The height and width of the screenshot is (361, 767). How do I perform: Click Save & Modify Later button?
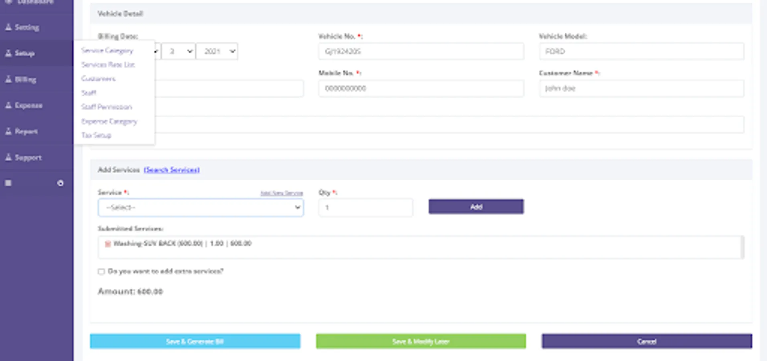pos(421,341)
